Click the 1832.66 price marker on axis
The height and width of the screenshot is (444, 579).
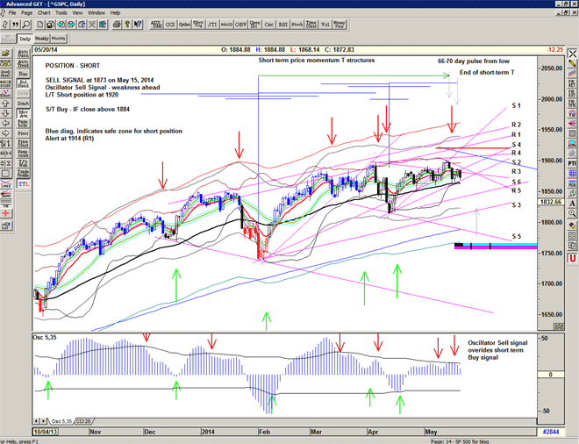tap(552, 201)
